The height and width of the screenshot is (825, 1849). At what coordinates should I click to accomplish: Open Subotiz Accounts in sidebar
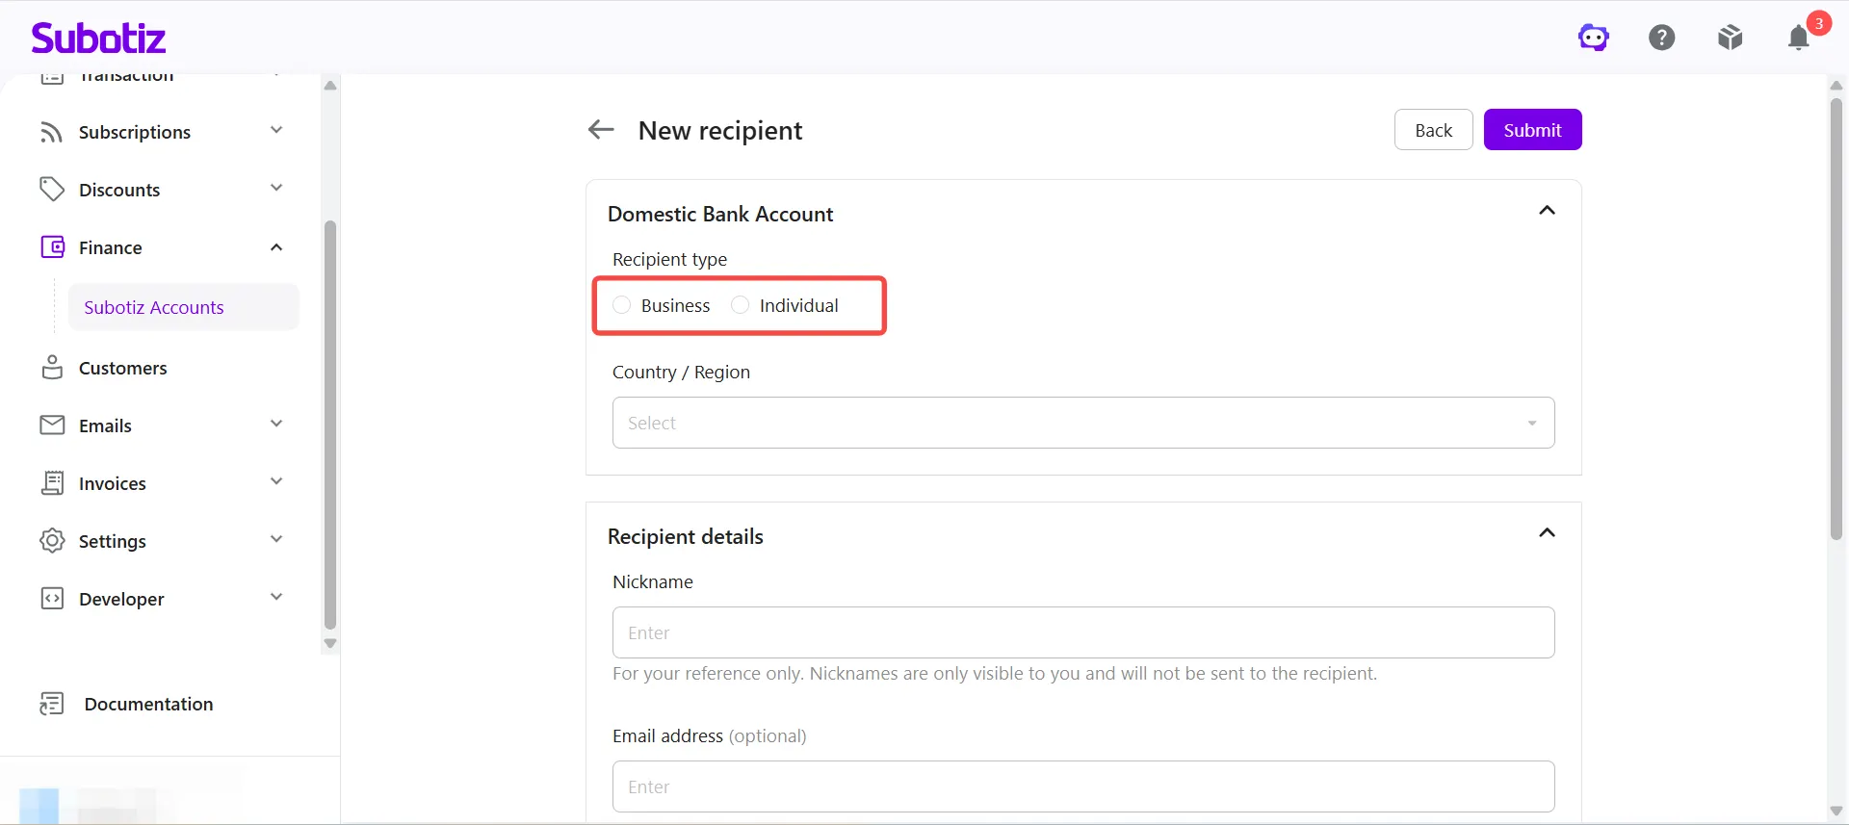tap(184, 307)
